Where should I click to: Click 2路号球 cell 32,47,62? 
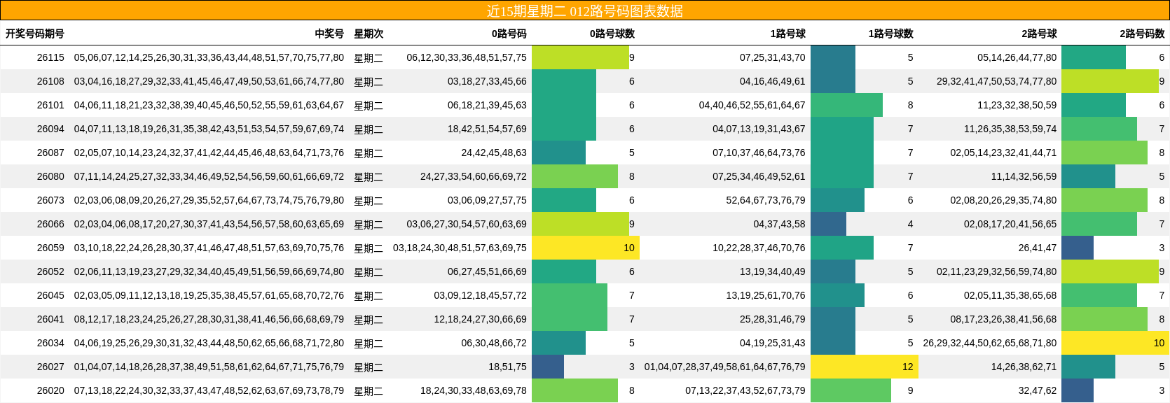pos(1038,390)
